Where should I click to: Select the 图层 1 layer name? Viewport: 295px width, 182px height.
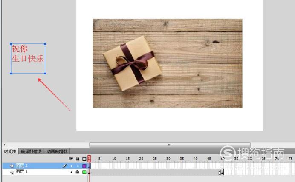[x=21, y=171]
